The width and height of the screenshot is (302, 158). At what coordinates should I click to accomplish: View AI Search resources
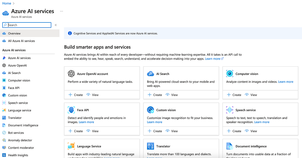pos(172,95)
